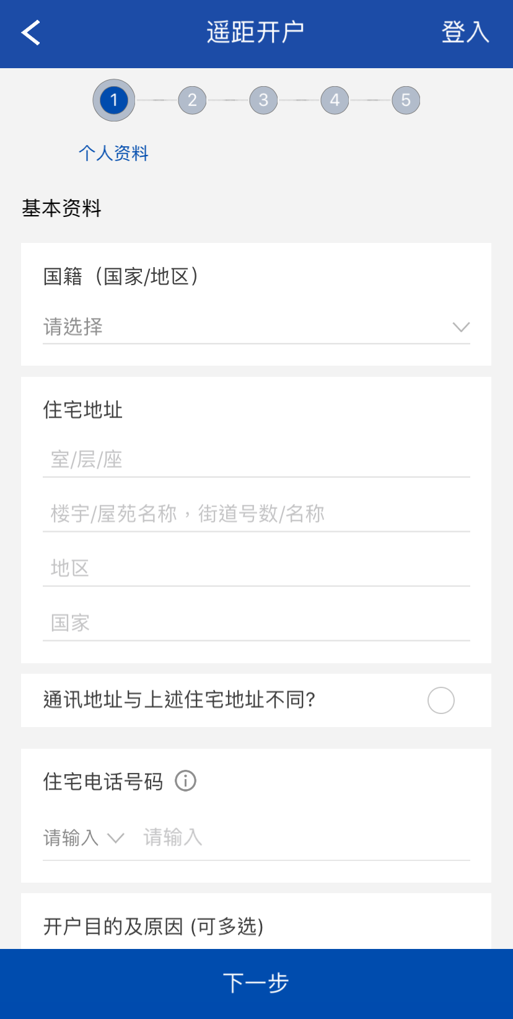The width and height of the screenshot is (513, 1019).
Task: Tap the step 5 circle
Action: [406, 100]
